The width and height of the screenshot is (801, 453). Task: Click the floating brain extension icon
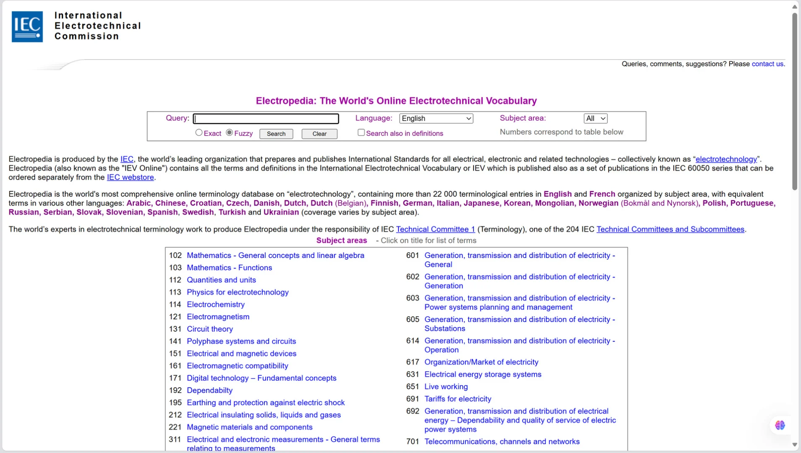780,425
